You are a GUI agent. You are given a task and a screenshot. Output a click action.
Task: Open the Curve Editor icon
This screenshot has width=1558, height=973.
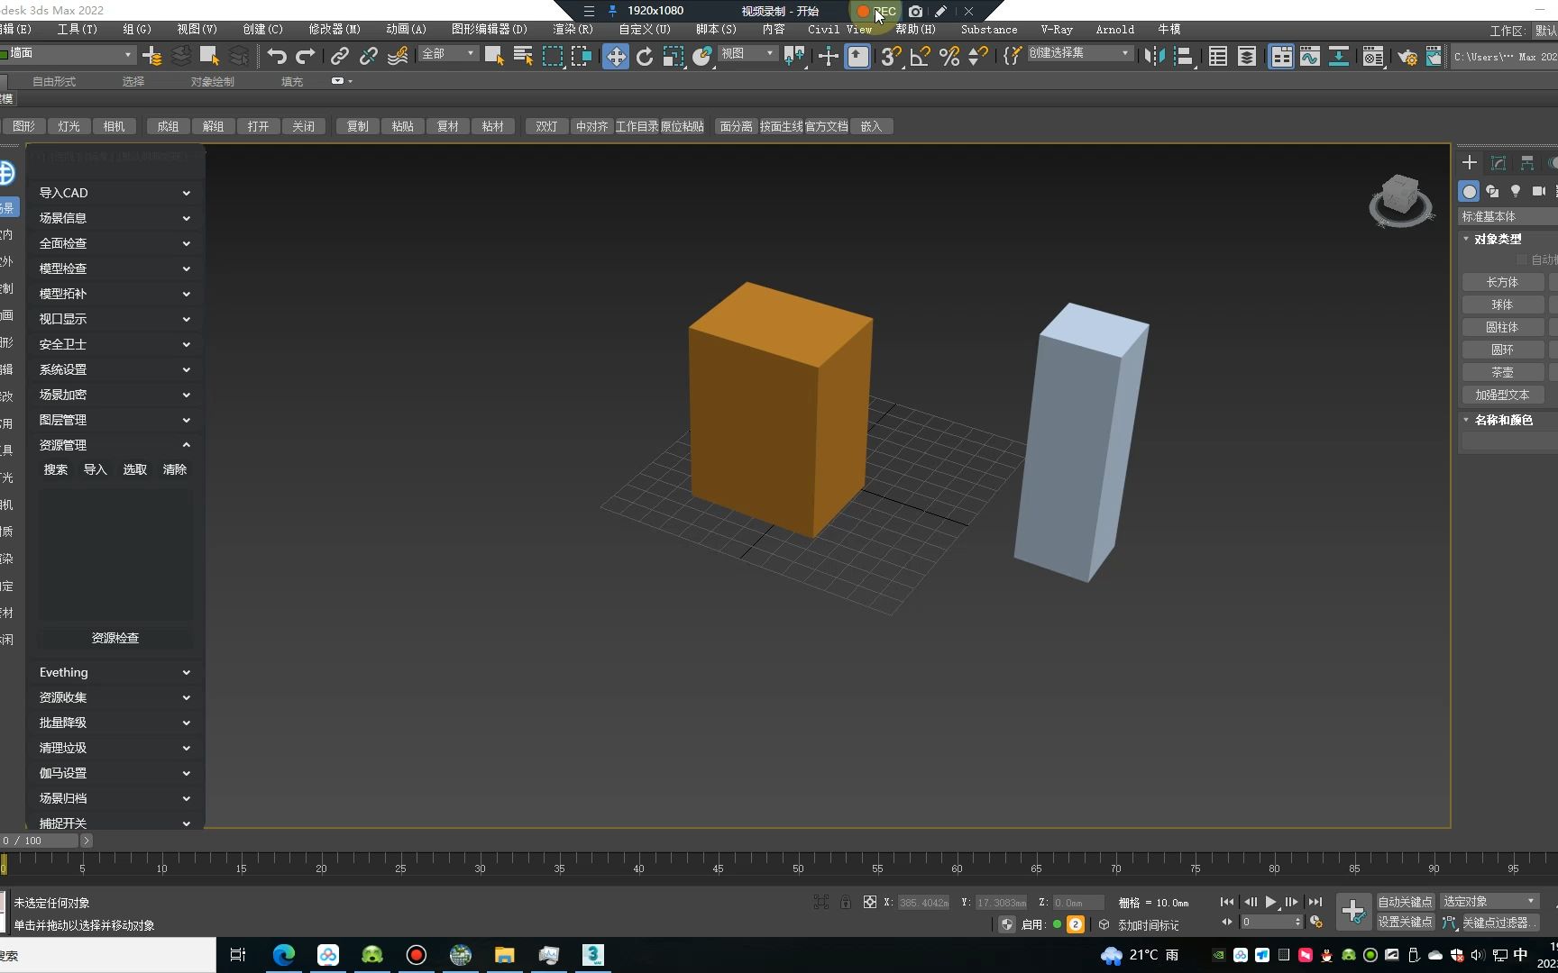coord(1309,57)
